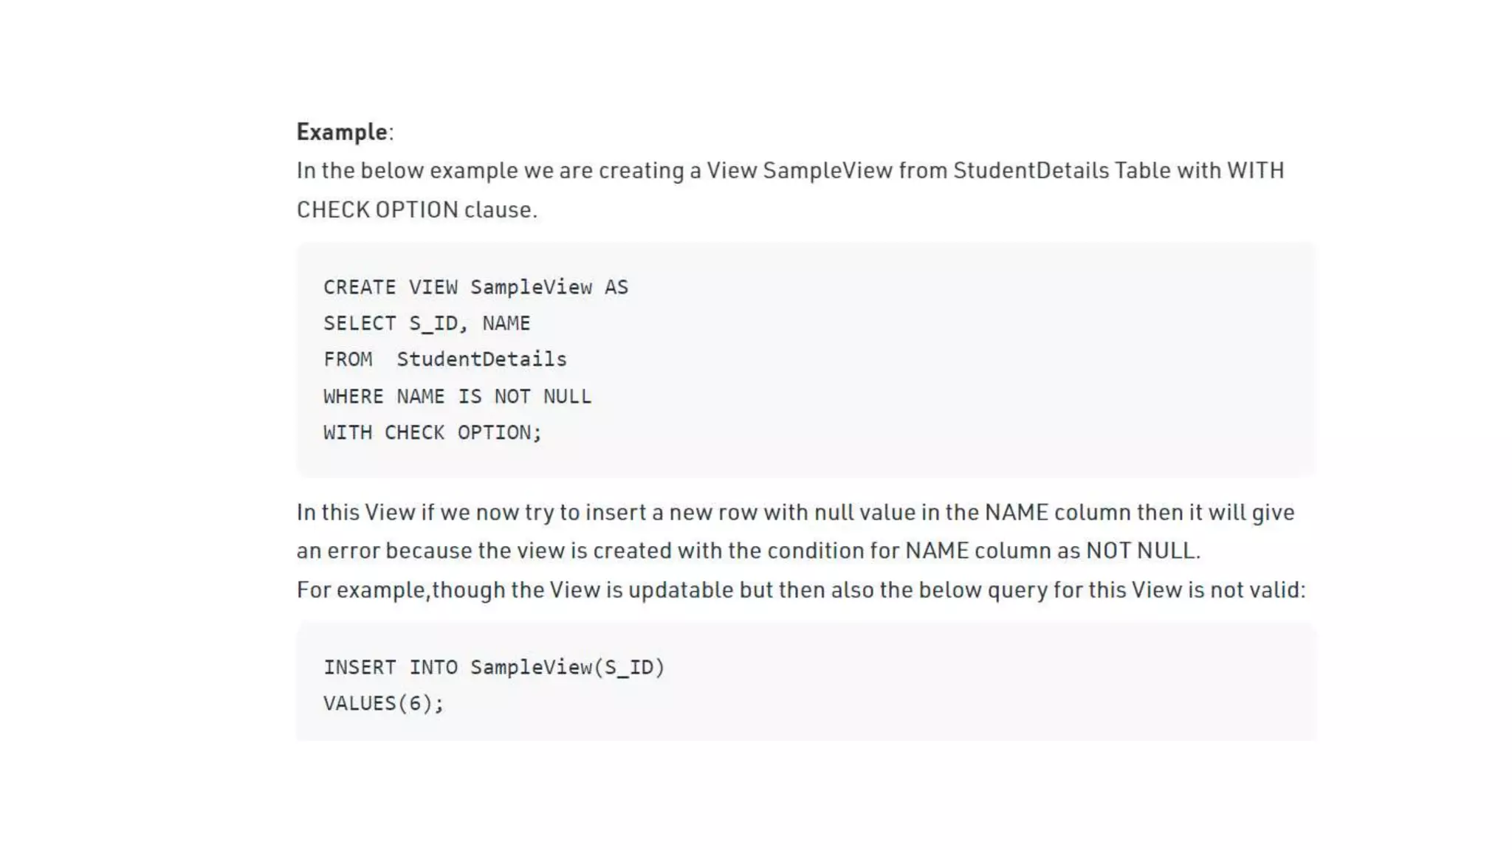
Task: Click the line starting "an error because"
Action: point(748,550)
